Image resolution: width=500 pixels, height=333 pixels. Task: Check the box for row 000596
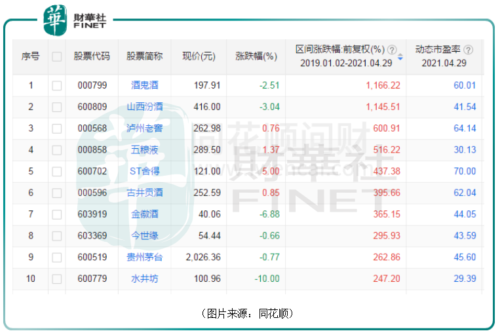(57, 193)
